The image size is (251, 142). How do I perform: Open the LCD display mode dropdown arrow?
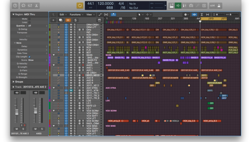coord(165,6)
